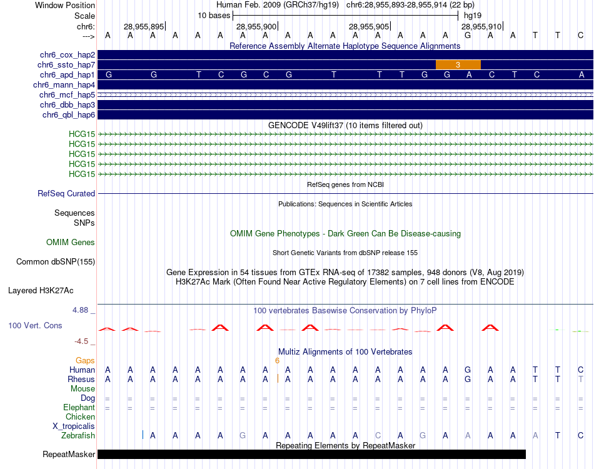Select the Sequences track label
Viewport: 594px width, 469px height.
coord(74,213)
